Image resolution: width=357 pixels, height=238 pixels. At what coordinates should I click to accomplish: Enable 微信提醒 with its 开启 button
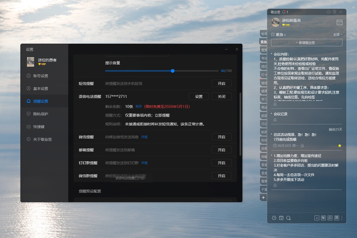(222, 137)
